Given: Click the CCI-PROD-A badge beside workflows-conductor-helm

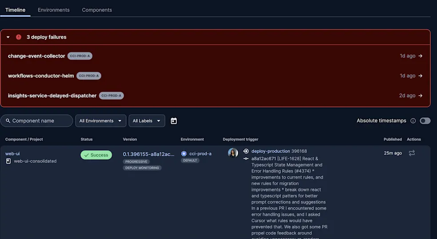Looking at the screenshot, I should (89, 76).
